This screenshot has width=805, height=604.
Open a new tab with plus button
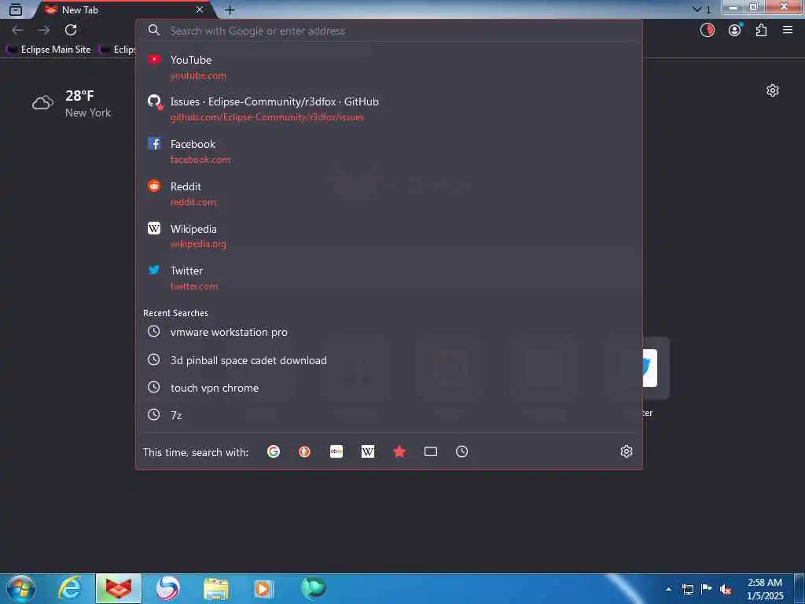click(x=230, y=9)
